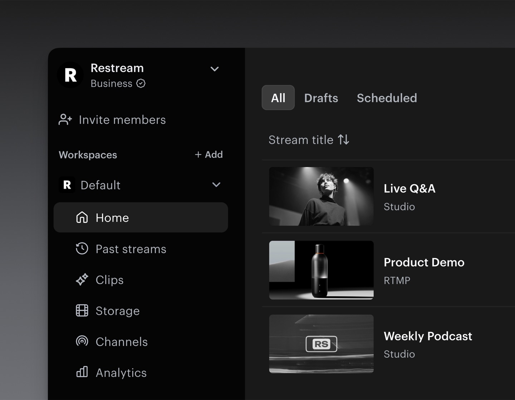Open the Live Q&A thumbnail
Screen dimensions: 515x400
coord(321,196)
